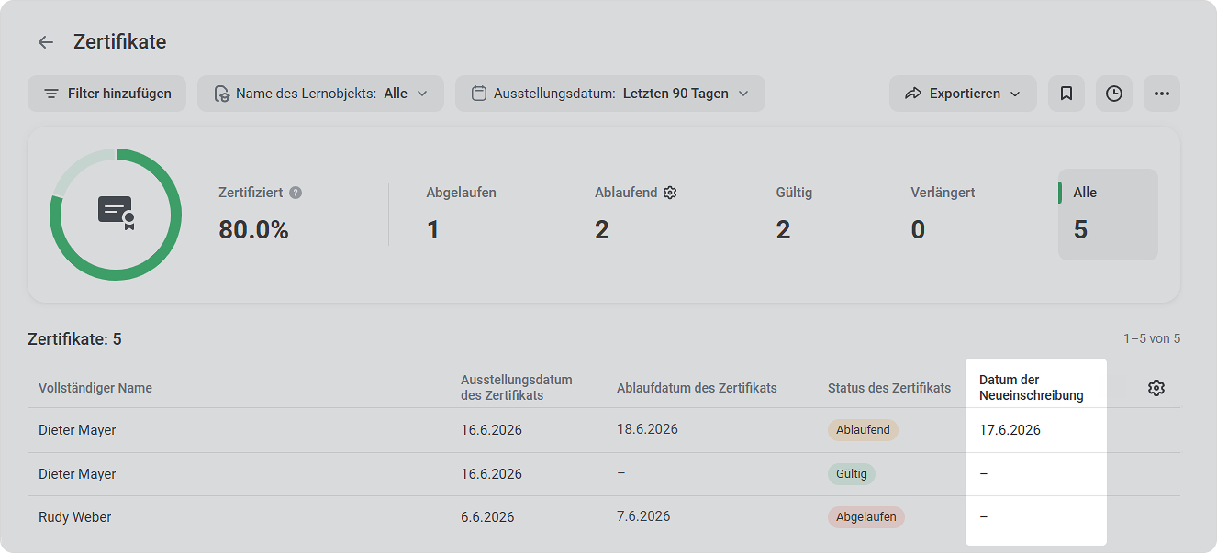The image size is (1217, 553).
Task: Go back with the arrow next to Zertifikate
Action: tap(45, 42)
